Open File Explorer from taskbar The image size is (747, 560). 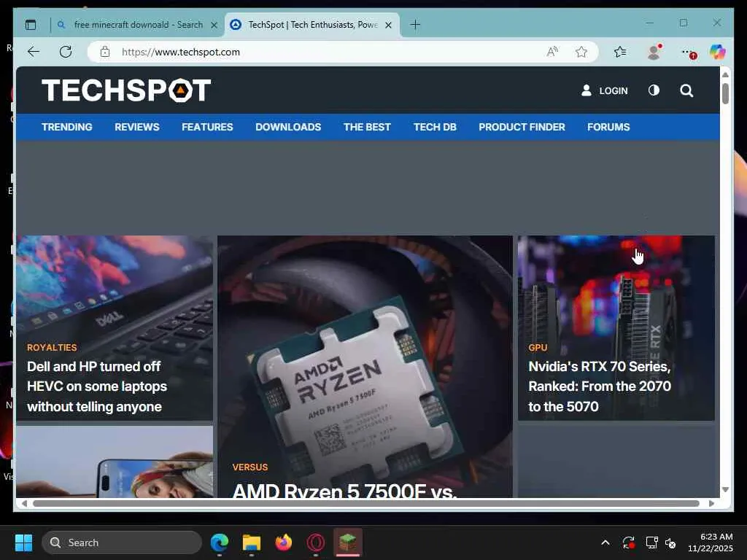coord(252,542)
